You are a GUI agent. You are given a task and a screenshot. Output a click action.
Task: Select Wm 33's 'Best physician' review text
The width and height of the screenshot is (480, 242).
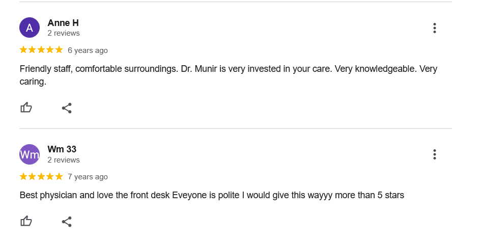(212, 195)
